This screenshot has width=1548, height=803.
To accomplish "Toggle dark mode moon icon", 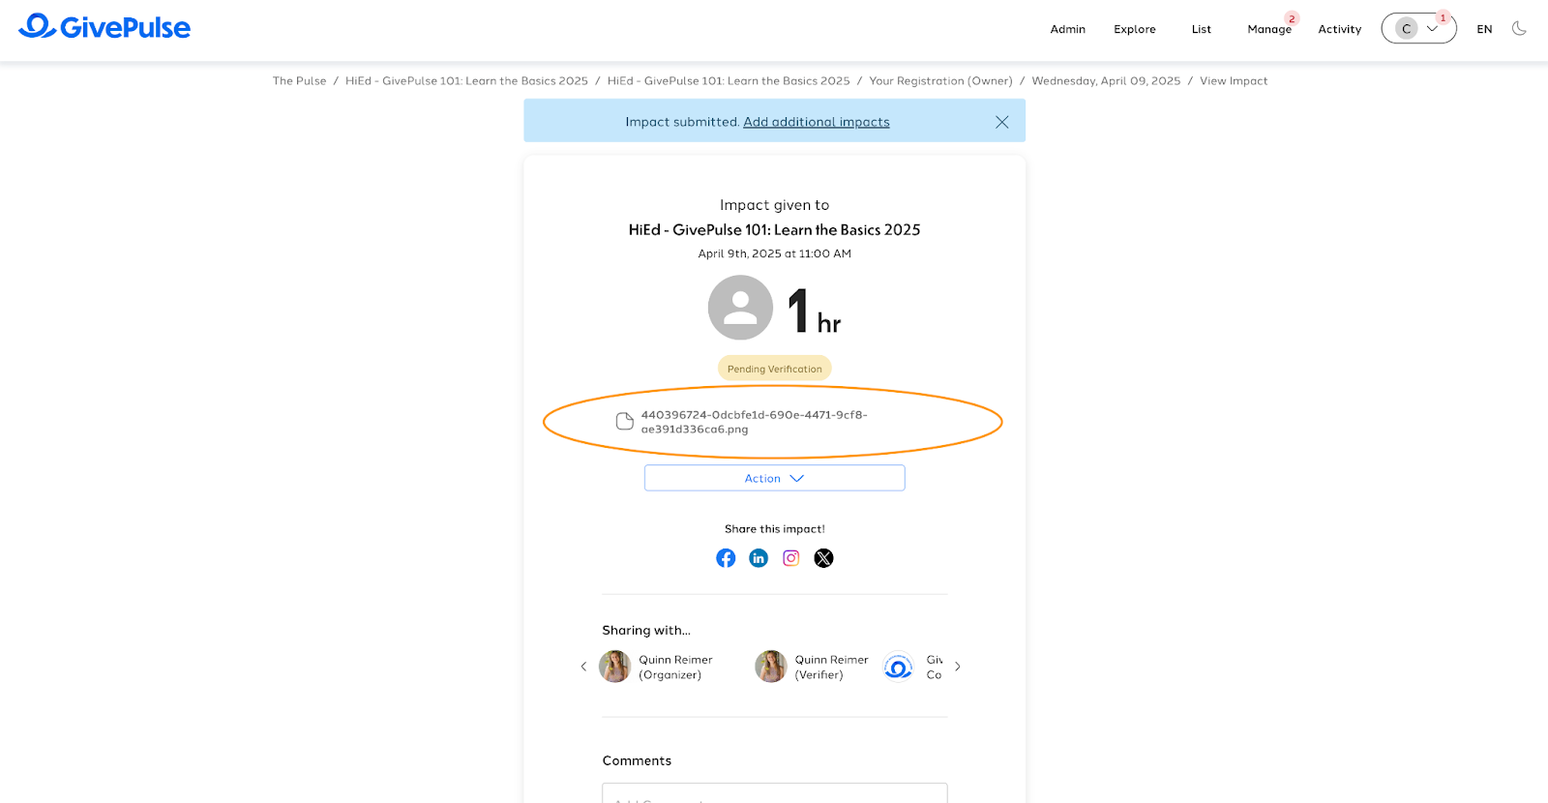I will click(x=1519, y=28).
